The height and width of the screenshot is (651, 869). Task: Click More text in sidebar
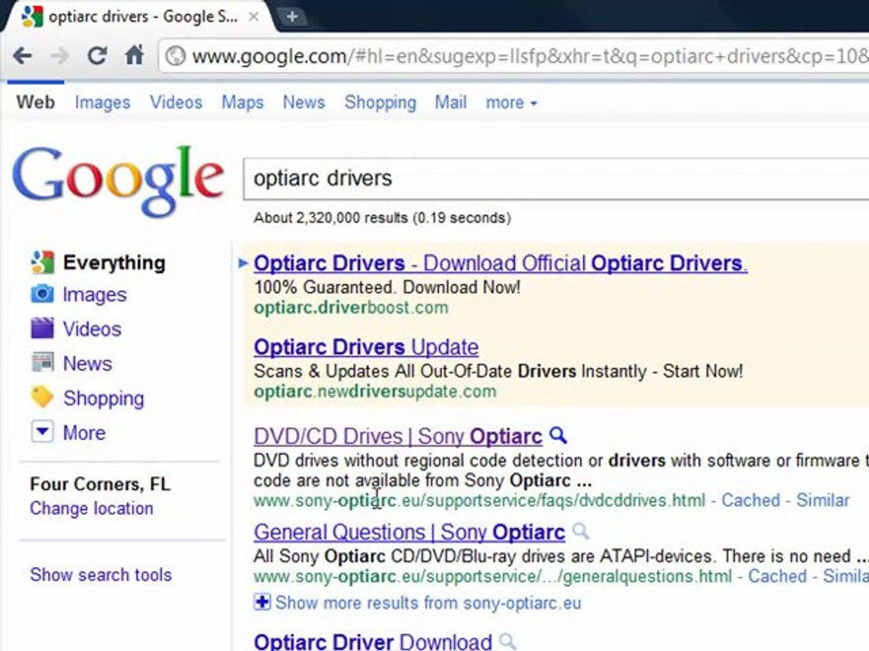pos(84,432)
